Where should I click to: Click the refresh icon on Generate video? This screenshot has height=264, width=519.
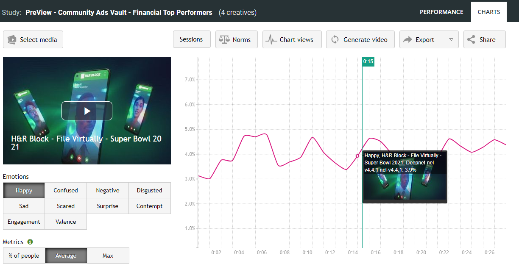pyautogui.click(x=335, y=39)
